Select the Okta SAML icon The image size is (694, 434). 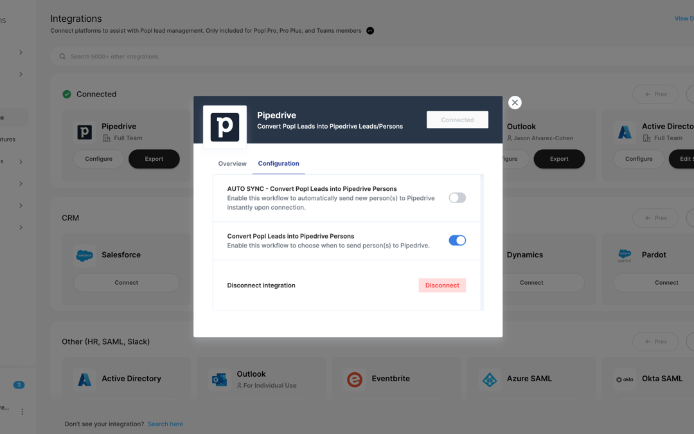click(625, 379)
